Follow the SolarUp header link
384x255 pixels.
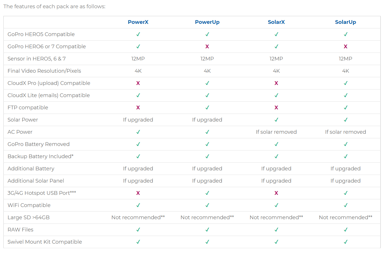[x=345, y=22]
